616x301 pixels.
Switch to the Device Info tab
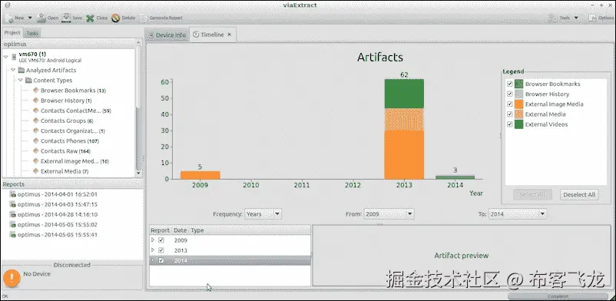[167, 35]
